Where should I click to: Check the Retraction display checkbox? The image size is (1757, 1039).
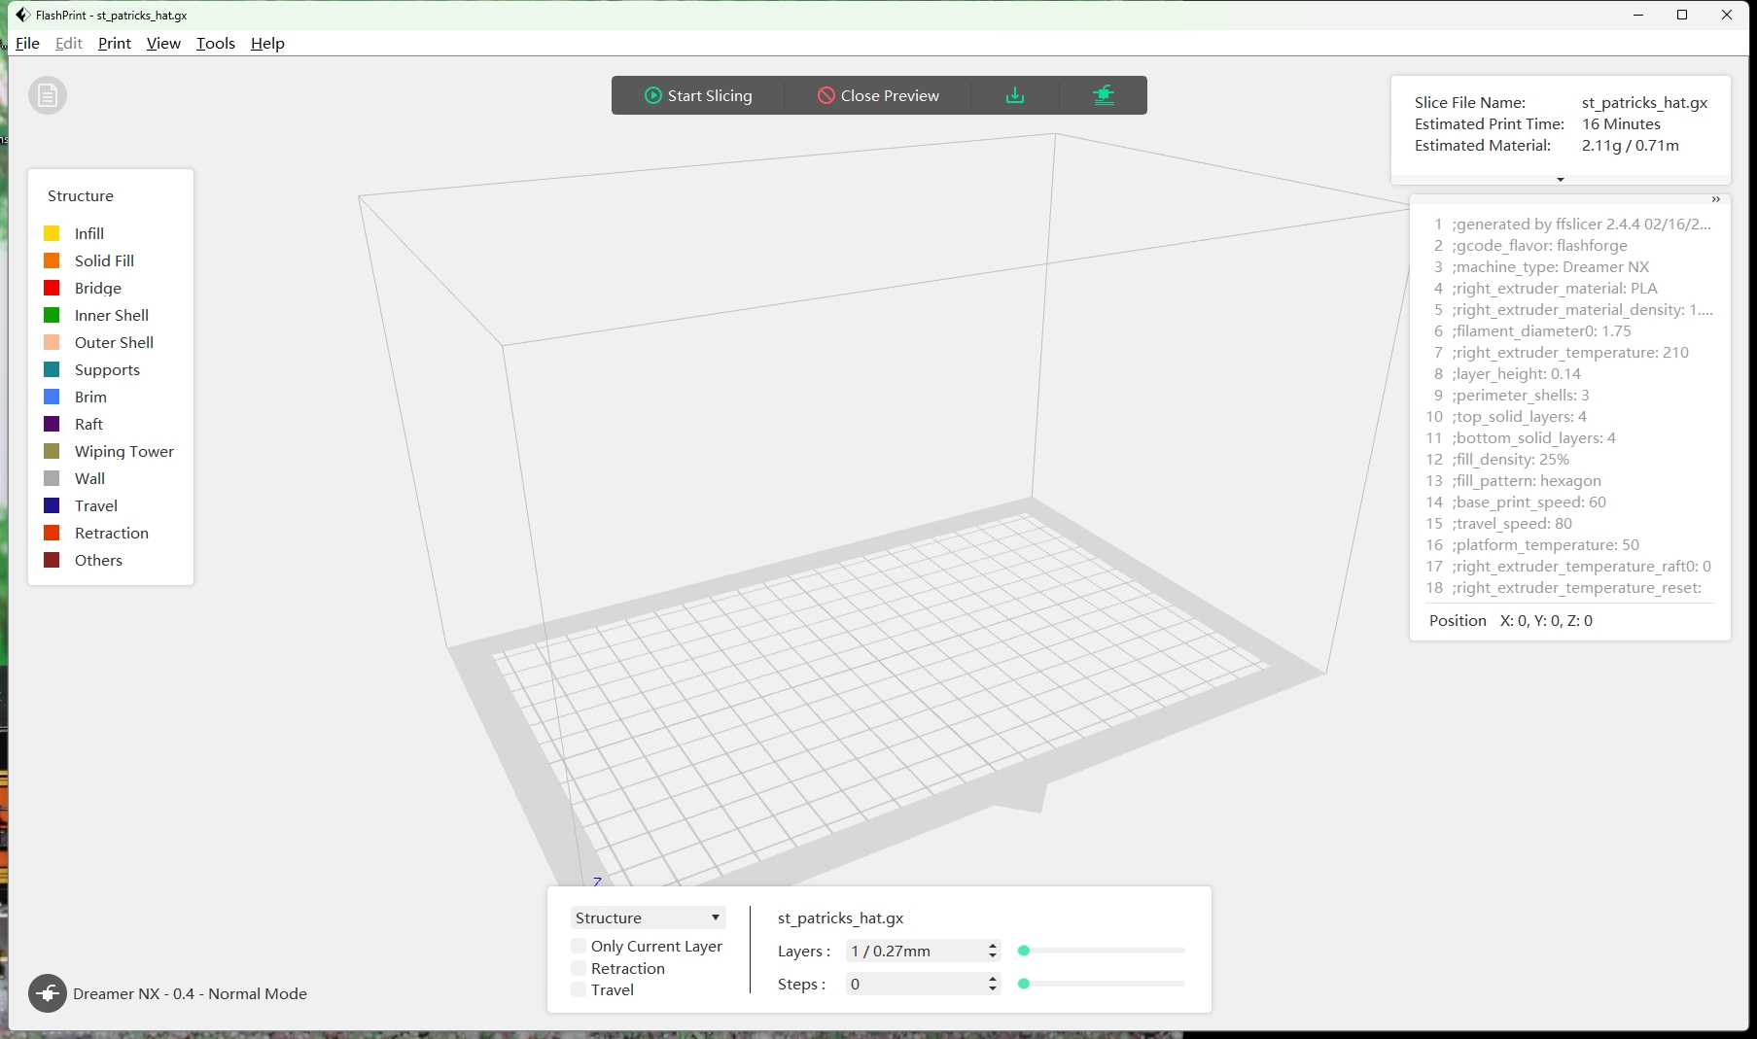point(580,968)
